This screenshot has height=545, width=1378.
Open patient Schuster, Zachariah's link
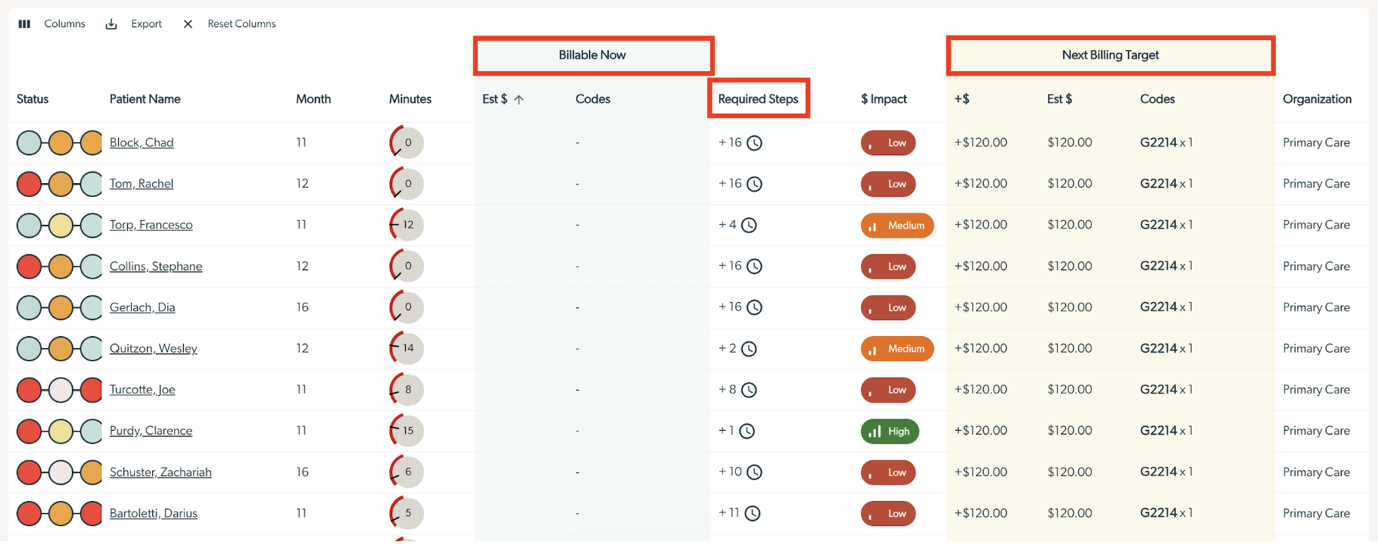(161, 472)
